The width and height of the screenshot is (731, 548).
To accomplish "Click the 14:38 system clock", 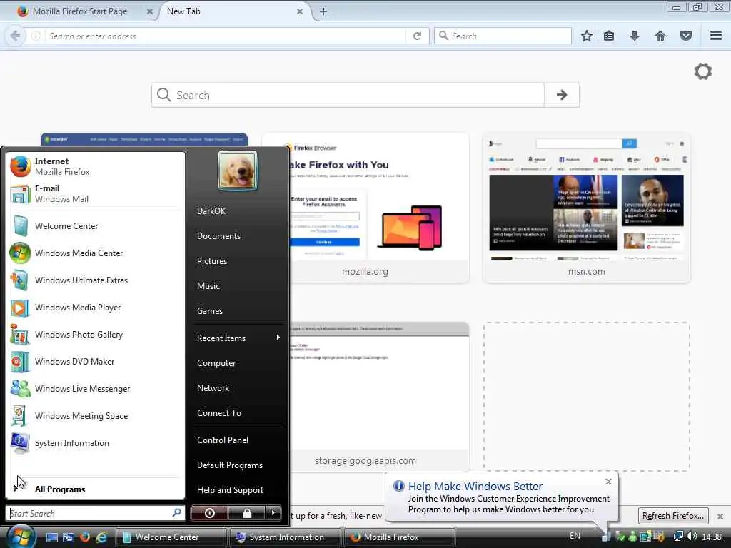I will pos(712,537).
